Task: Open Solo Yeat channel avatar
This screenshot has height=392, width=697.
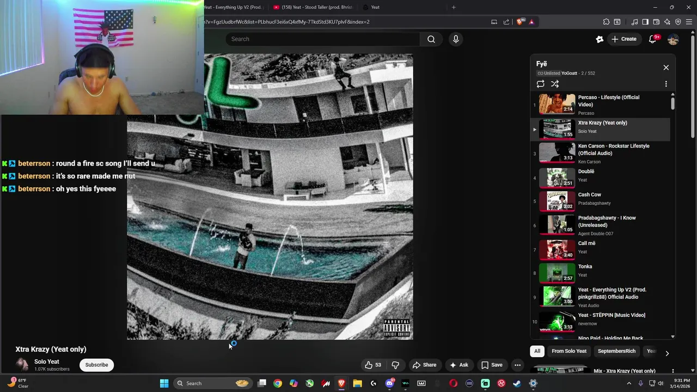Action: tap(22, 365)
